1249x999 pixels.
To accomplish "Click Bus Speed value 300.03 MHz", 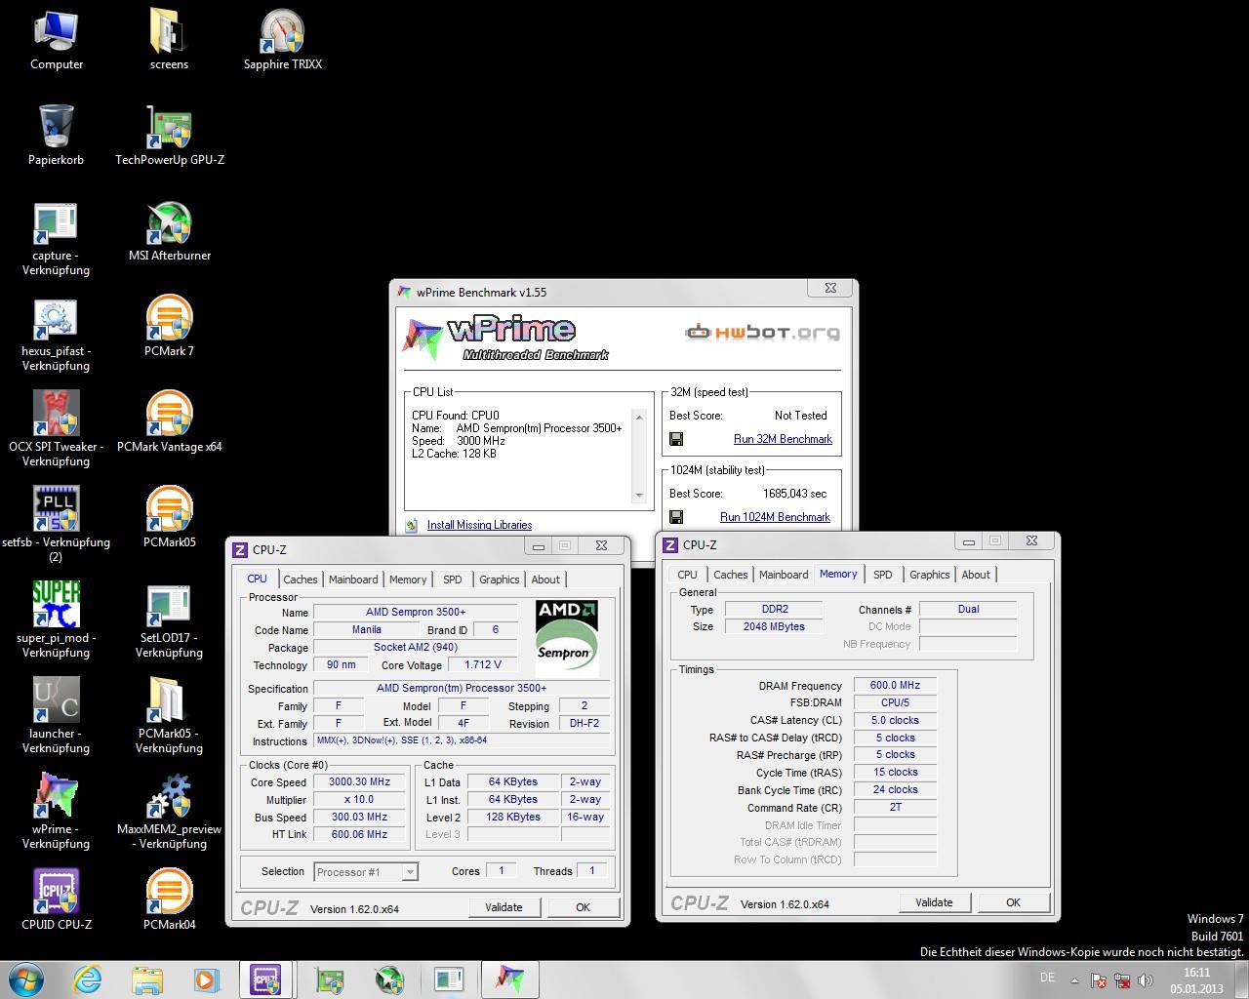I will pos(359,818).
